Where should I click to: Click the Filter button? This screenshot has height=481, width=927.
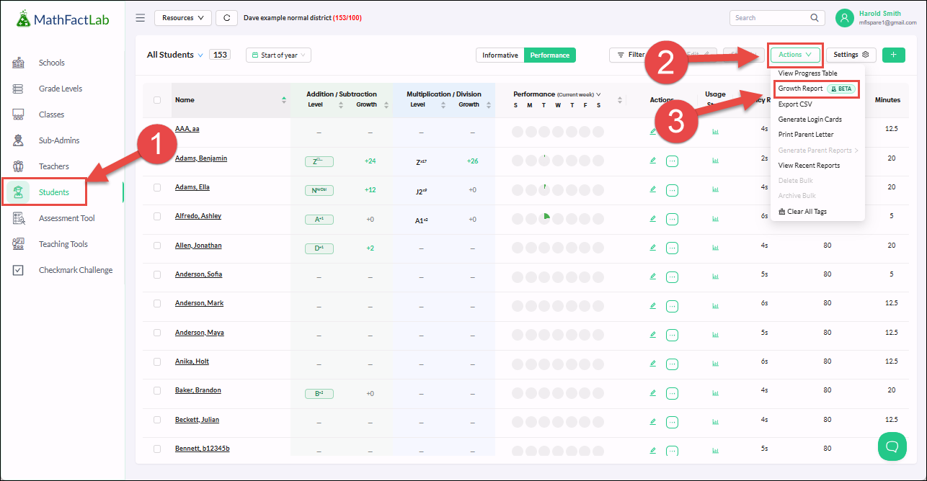(631, 55)
